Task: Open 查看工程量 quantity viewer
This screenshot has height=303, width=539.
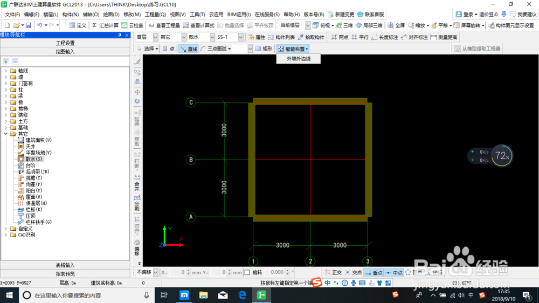Action: [164, 25]
